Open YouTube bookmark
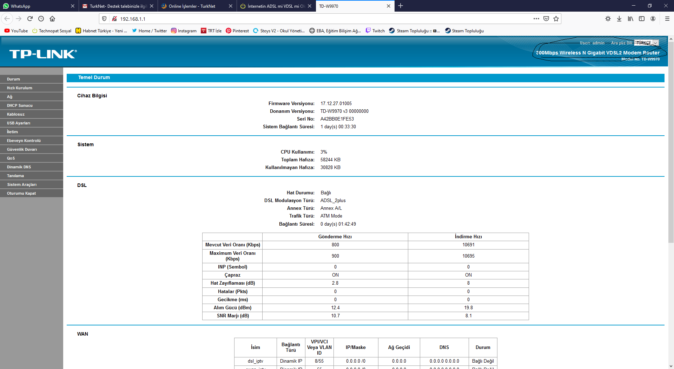The height and width of the screenshot is (369, 674). coord(16,31)
